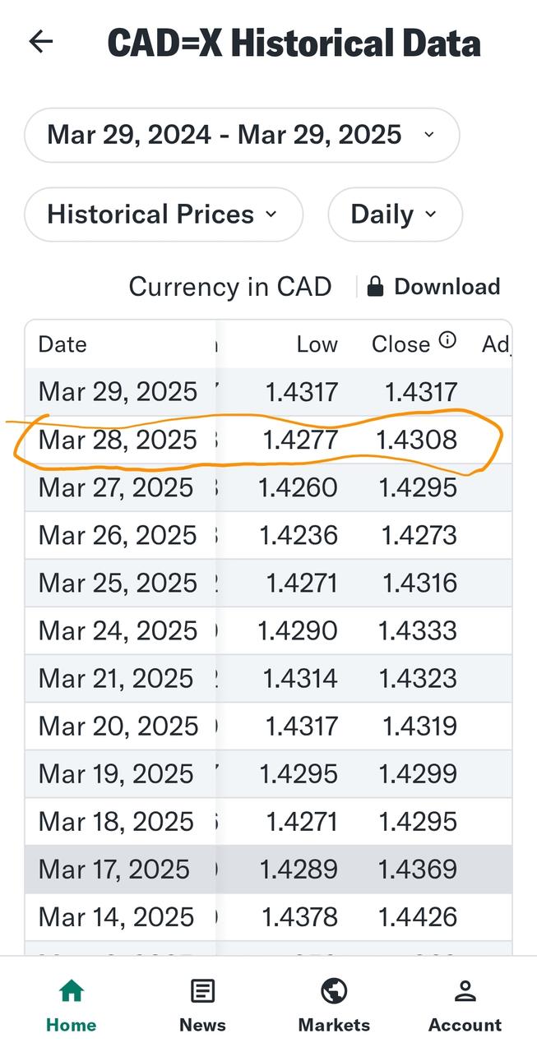Tap the Account person icon

[x=465, y=990]
